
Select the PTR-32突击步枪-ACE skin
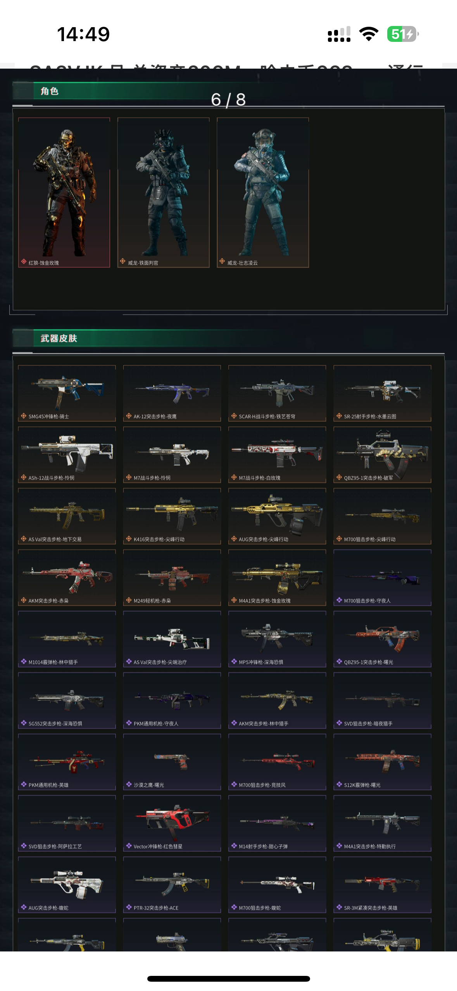(172, 885)
